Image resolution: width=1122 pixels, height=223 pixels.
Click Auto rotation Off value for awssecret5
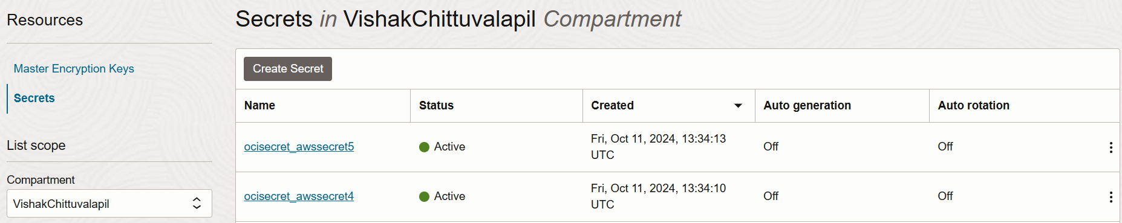(x=945, y=147)
